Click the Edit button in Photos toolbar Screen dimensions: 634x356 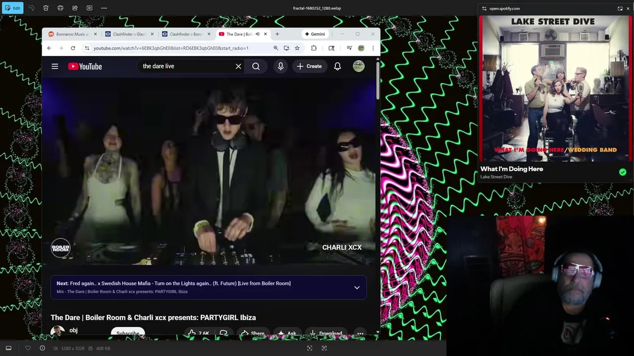(x=13, y=8)
